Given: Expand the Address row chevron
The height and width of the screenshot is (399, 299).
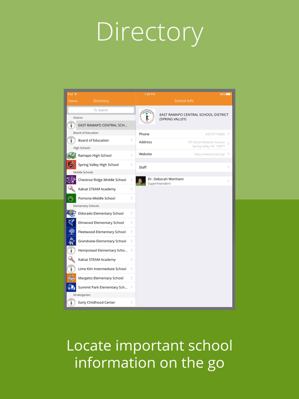Looking at the screenshot, I should tap(228, 144).
